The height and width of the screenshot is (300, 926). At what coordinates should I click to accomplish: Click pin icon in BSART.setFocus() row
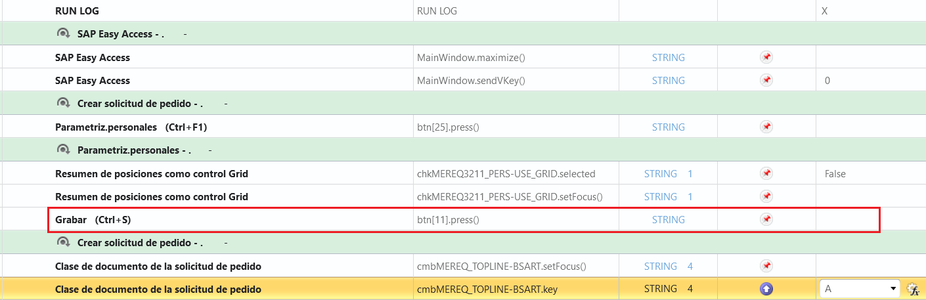coord(766,266)
